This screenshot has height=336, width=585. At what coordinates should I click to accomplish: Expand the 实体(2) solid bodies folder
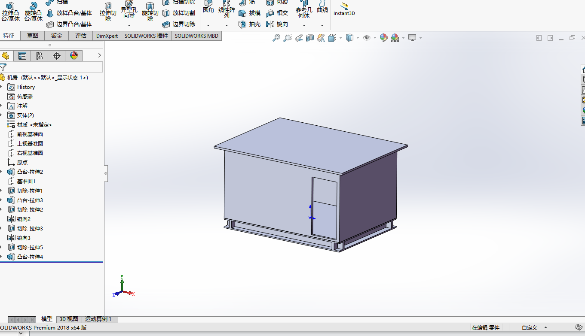pos(1,115)
